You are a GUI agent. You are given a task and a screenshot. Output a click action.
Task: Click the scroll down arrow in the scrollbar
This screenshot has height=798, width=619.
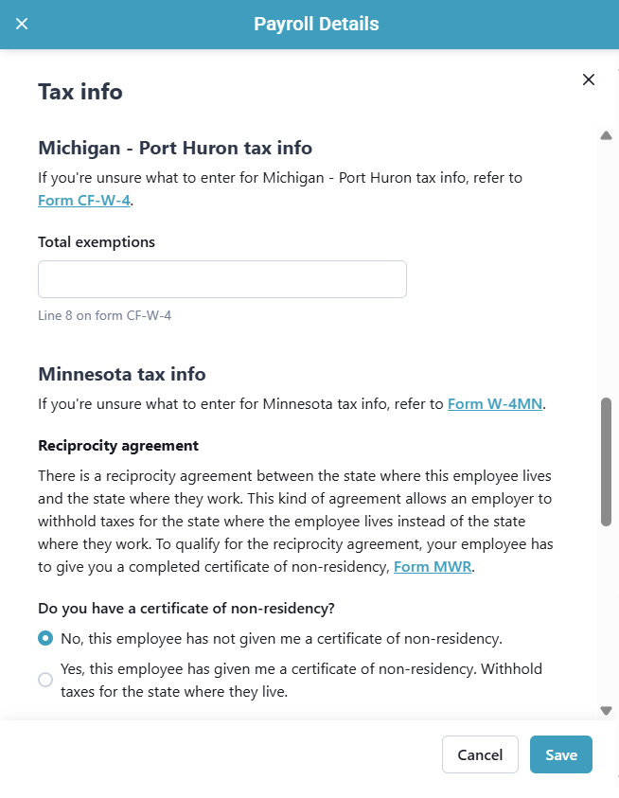coord(606,711)
